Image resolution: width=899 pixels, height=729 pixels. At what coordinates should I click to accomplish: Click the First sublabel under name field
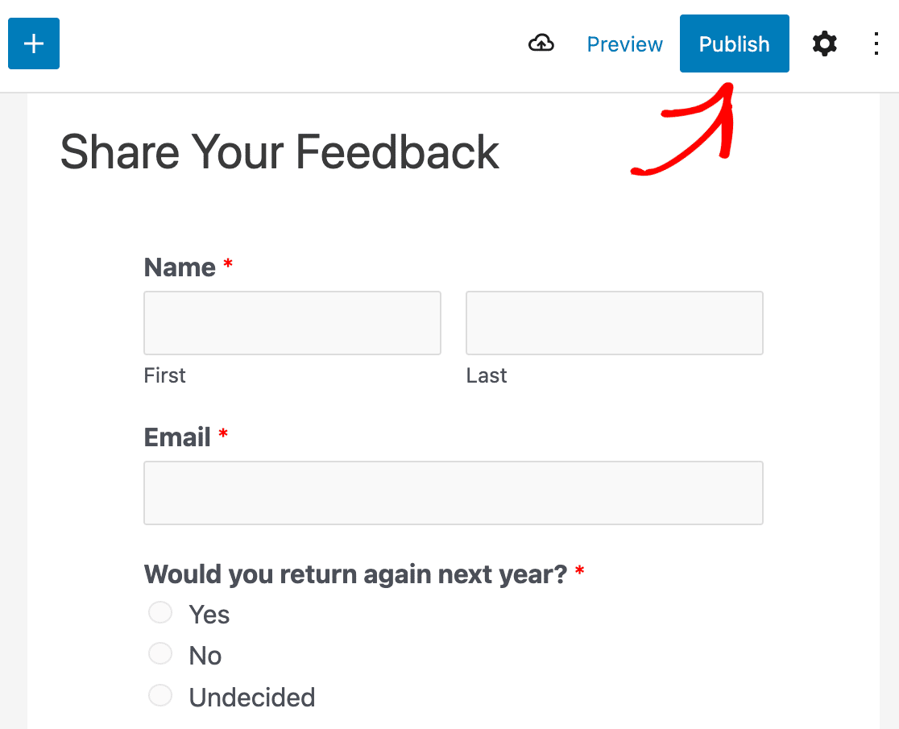pyautogui.click(x=164, y=375)
